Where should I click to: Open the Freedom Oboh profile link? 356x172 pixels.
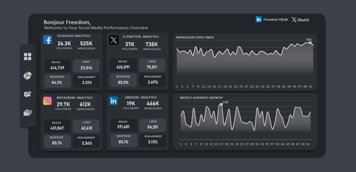[276, 19]
